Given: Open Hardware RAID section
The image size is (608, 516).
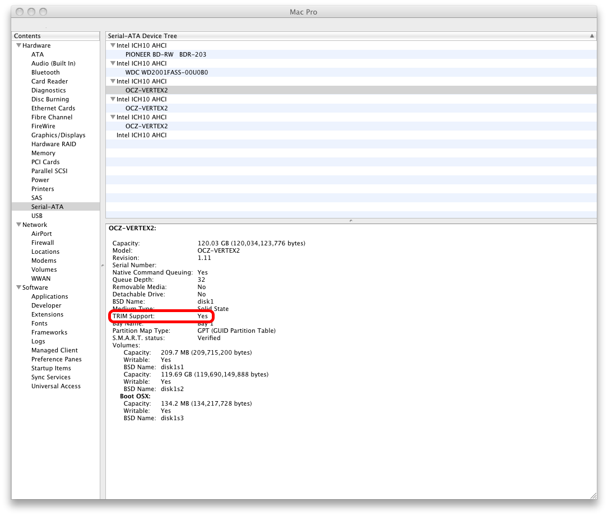Looking at the screenshot, I should point(54,144).
